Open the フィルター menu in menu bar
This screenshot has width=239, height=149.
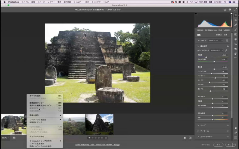point(78,2)
